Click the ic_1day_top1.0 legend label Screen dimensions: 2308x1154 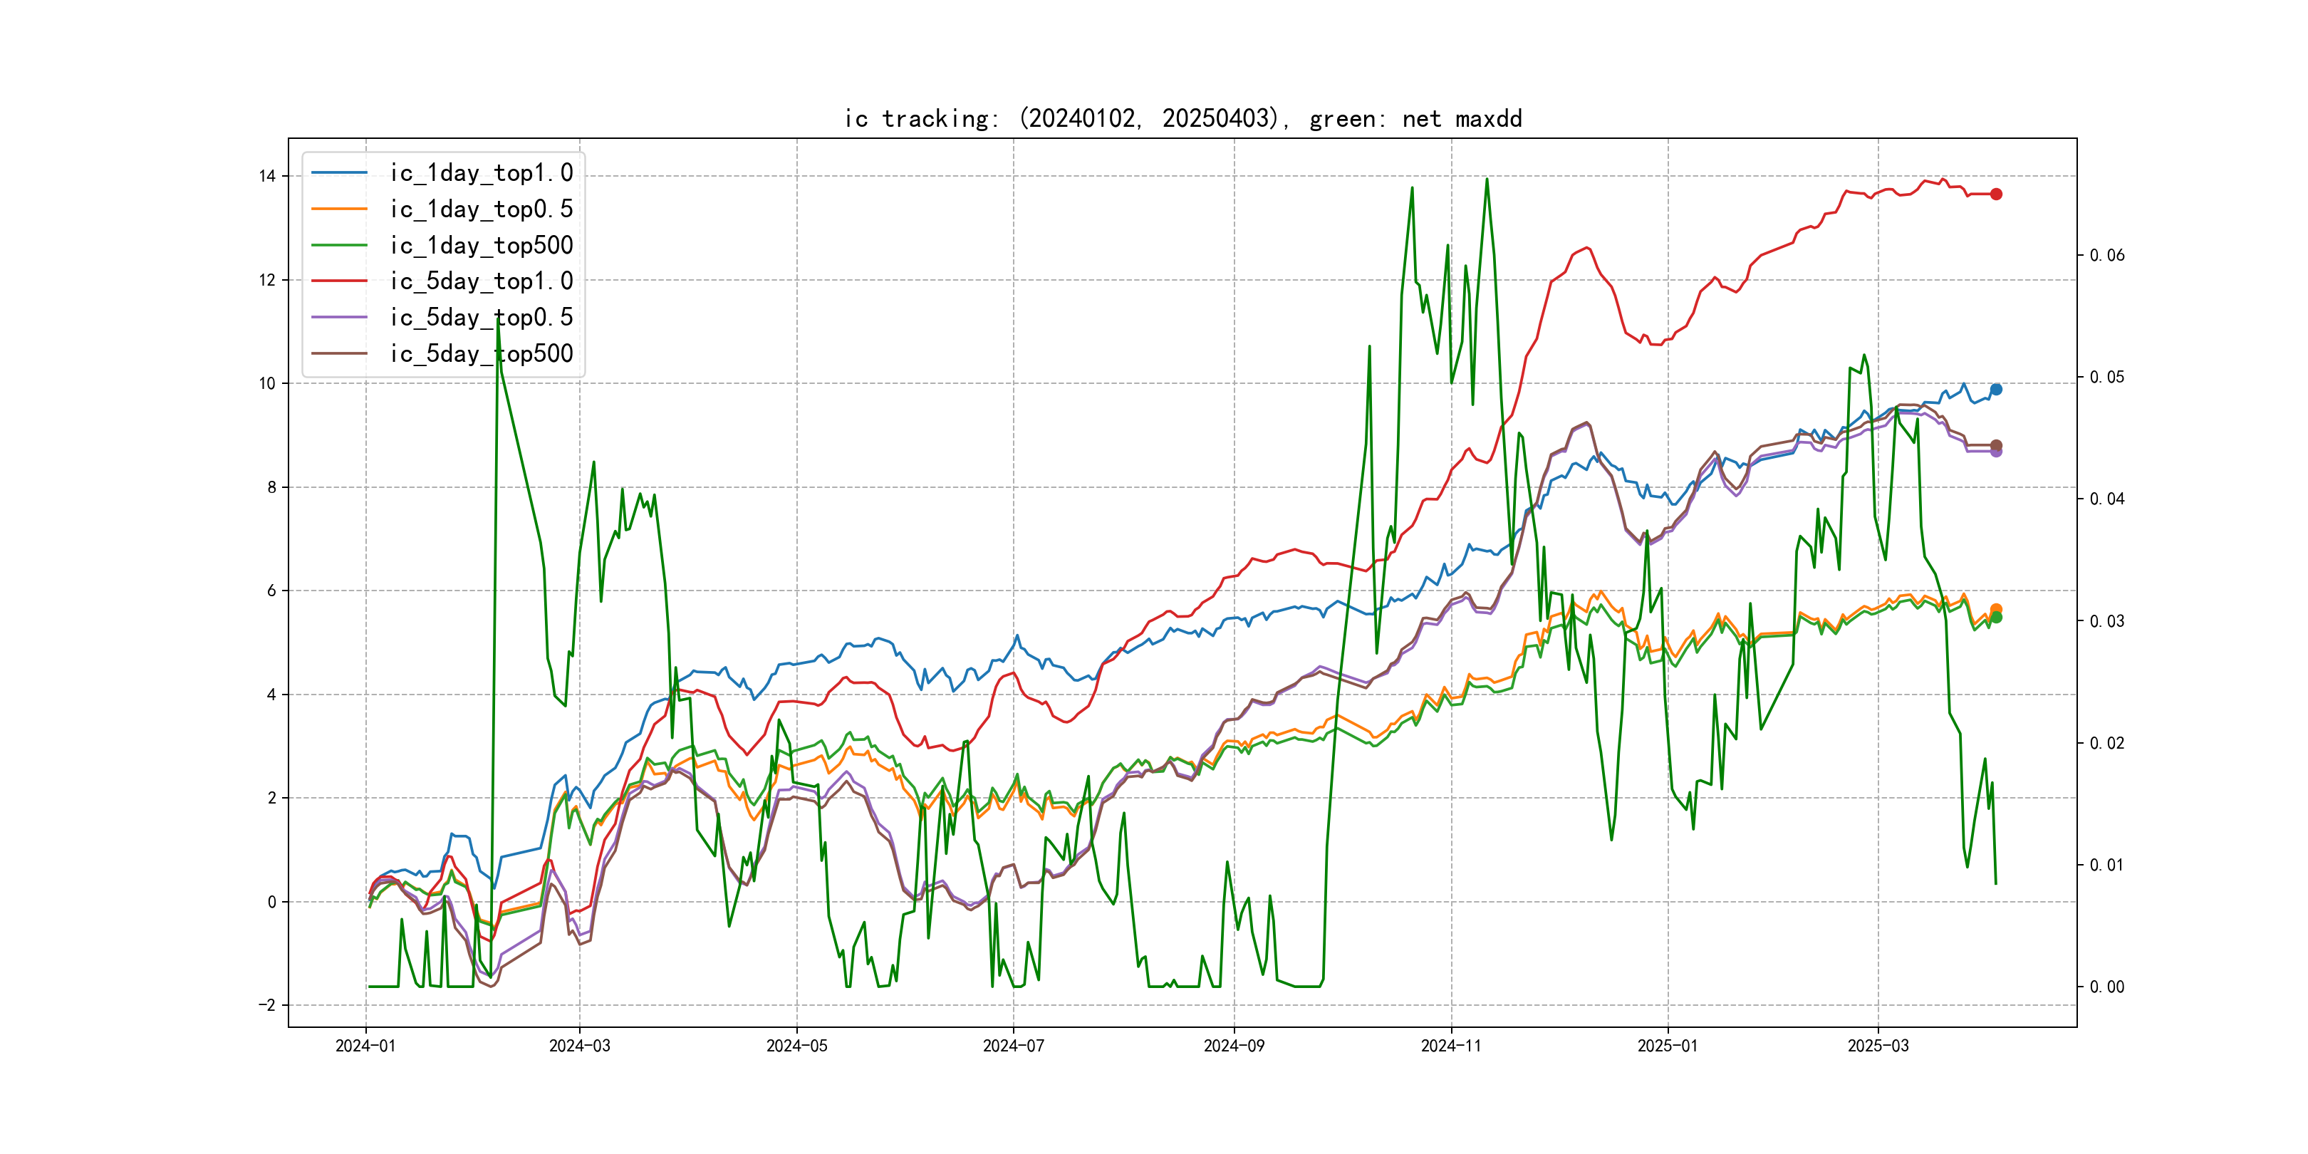[x=481, y=173]
